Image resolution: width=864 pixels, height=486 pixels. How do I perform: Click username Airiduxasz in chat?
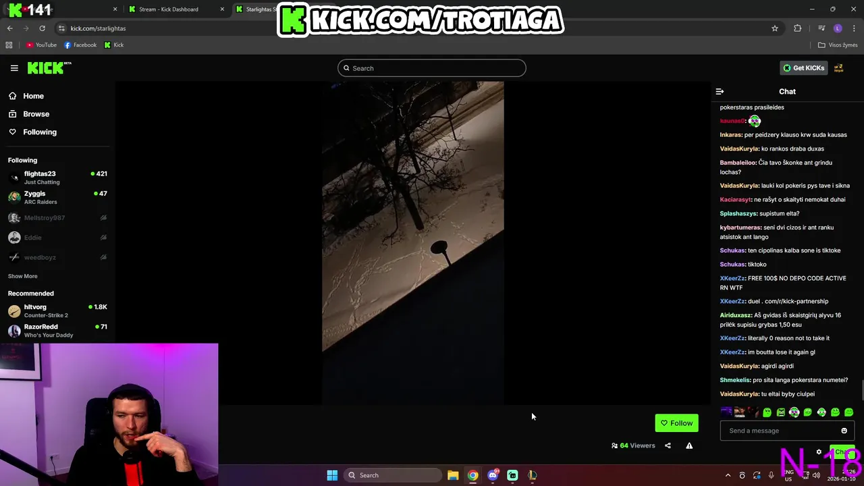pos(736,315)
